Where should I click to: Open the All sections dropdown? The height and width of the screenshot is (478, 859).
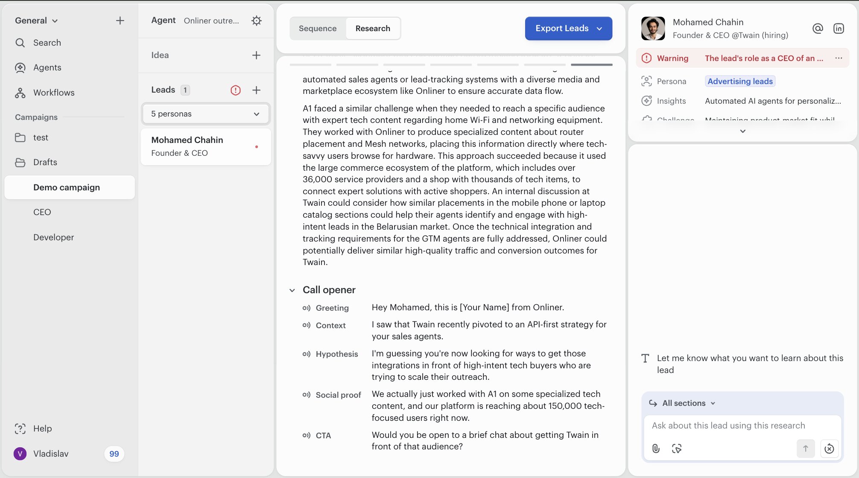coord(688,403)
